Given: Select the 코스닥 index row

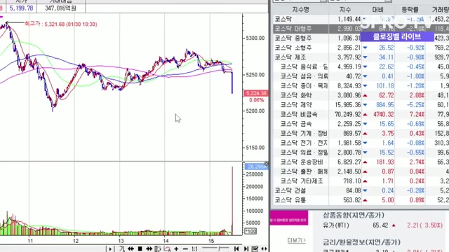Looking at the screenshot, I should tap(361, 19).
